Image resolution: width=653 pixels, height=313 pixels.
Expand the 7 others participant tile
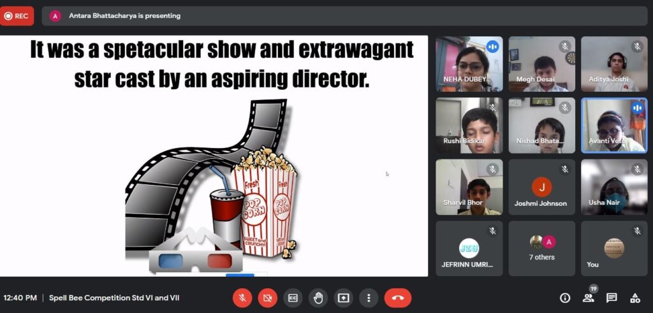click(x=541, y=248)
